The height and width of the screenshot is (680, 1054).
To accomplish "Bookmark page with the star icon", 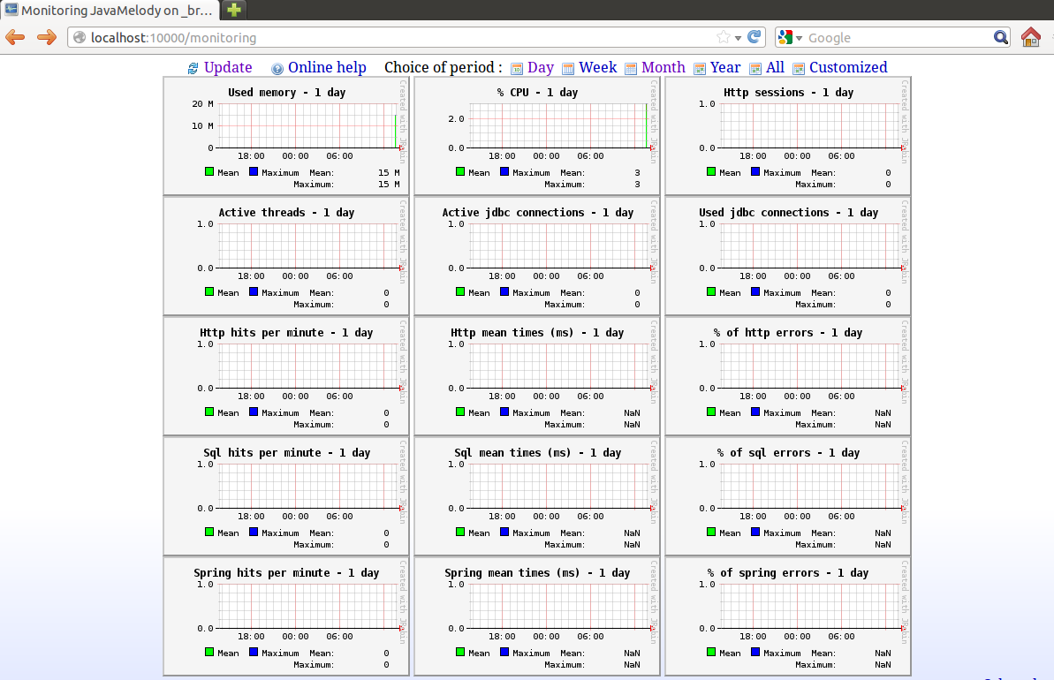I will click(x=724, y=37).
